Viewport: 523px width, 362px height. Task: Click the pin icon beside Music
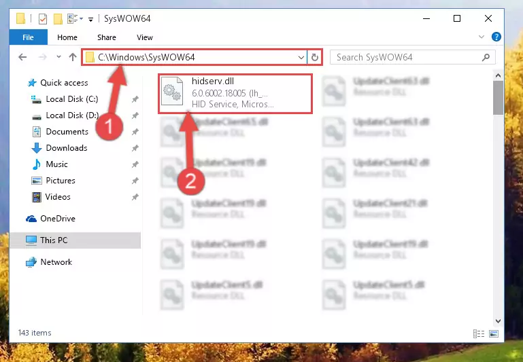click(135, 164)
